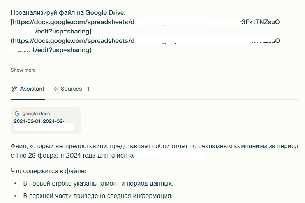The image size is (305, 203).
Task: Click the '/edit?usp=sharing]' text ending in bracket
Action: coord(63,31)
